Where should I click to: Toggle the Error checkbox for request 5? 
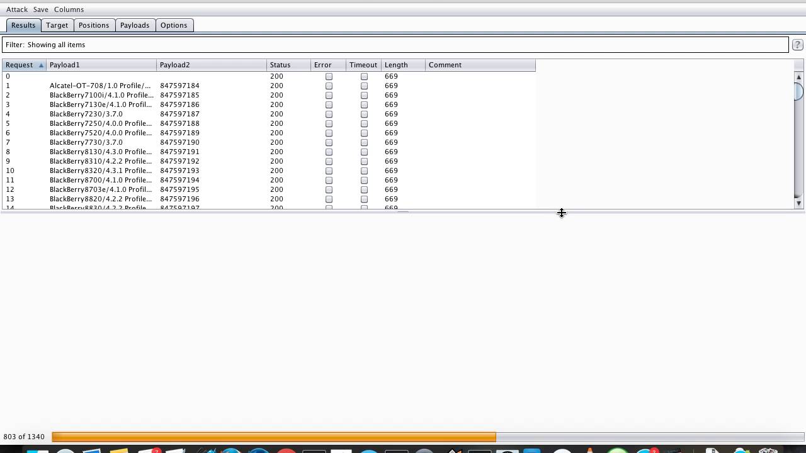pos(329,123)
